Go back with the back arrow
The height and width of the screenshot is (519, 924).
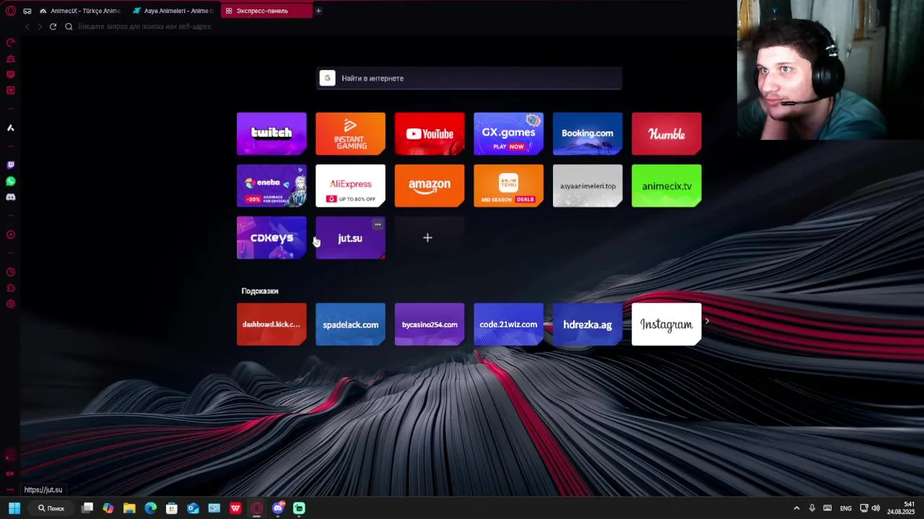coord(27,27)
